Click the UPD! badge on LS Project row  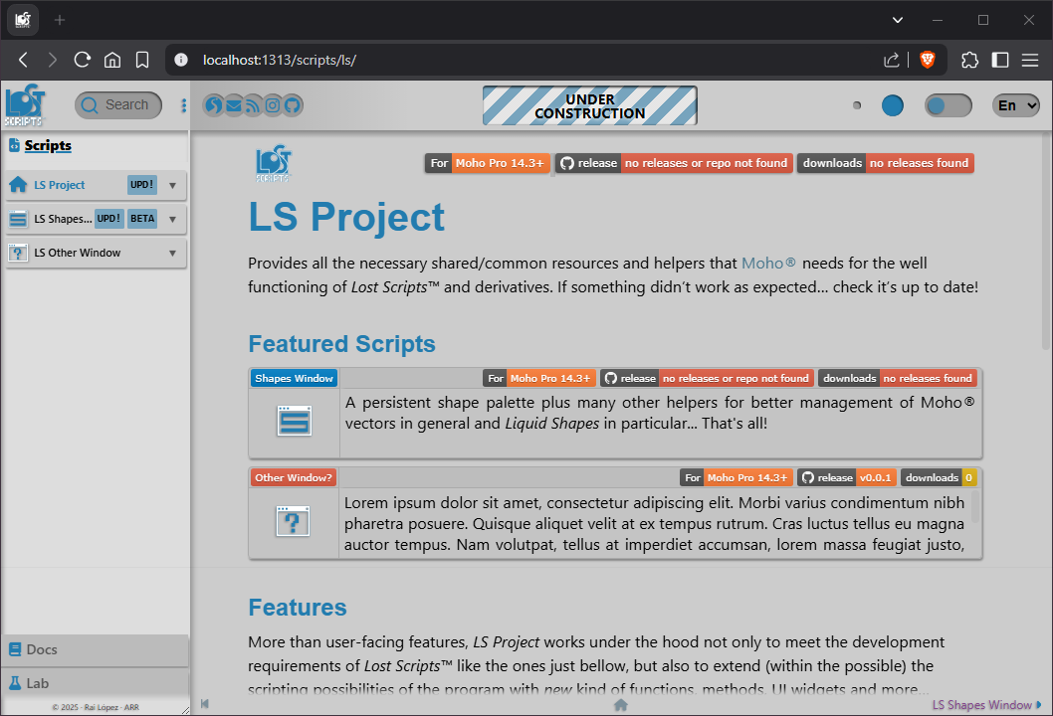click(142, 185)
